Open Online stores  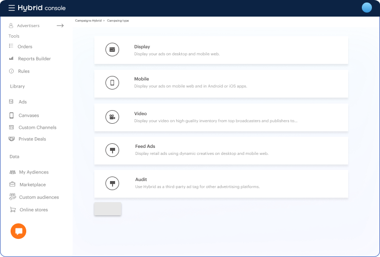click(34, 210)
